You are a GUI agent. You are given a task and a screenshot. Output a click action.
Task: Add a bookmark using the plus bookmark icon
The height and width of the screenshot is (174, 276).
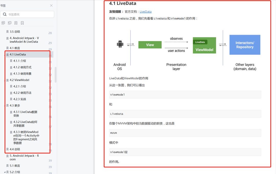click(16, 23)
